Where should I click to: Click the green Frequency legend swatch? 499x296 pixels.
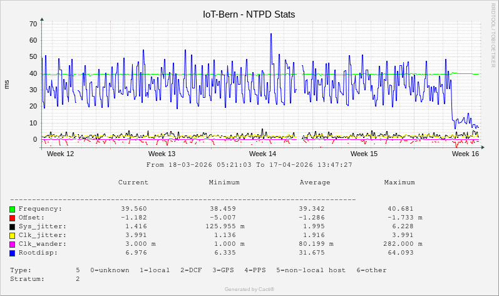point(12,209)
